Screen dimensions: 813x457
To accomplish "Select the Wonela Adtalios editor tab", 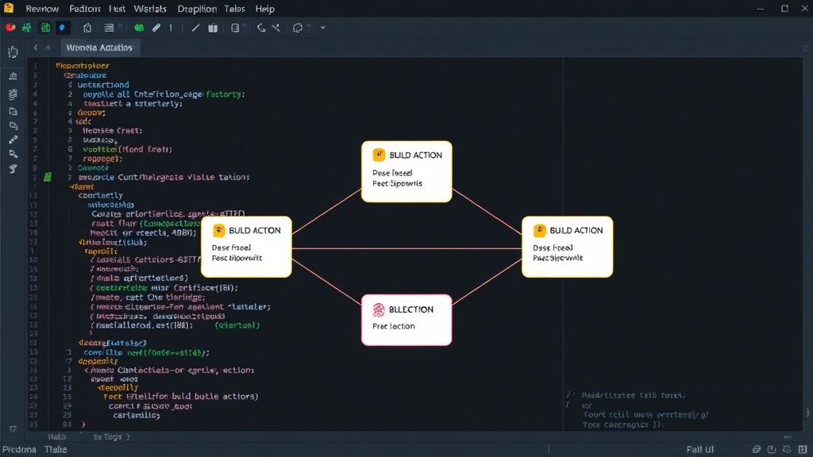I will tap(99, 48).
